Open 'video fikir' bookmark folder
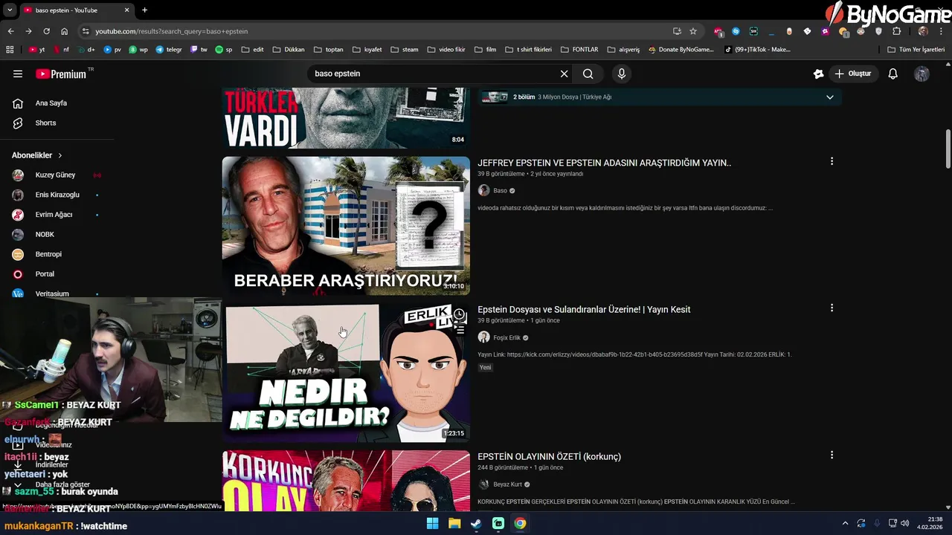Viewport: 952px width, 535px height. tap(446, 50)
